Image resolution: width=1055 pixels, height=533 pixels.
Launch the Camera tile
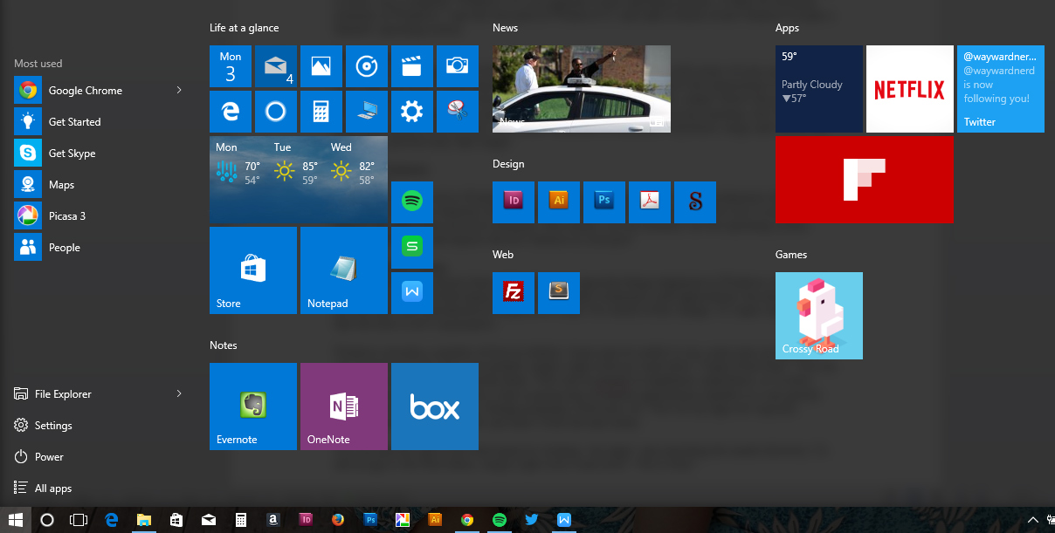(458, 66)
